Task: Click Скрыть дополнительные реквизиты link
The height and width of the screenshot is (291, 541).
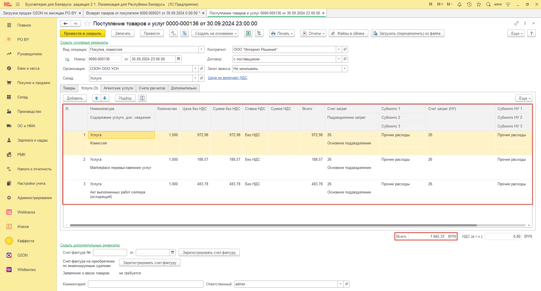Action: click(x=90, y=245)
